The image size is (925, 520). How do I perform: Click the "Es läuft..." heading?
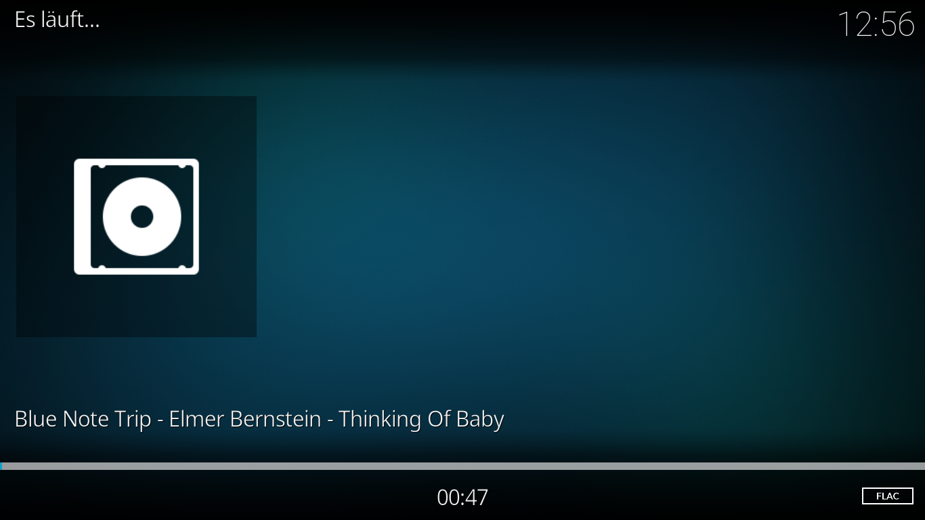pyautogui.click(x=57, y=20)
